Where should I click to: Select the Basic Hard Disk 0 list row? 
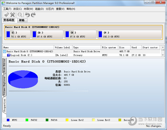(81, 51)
